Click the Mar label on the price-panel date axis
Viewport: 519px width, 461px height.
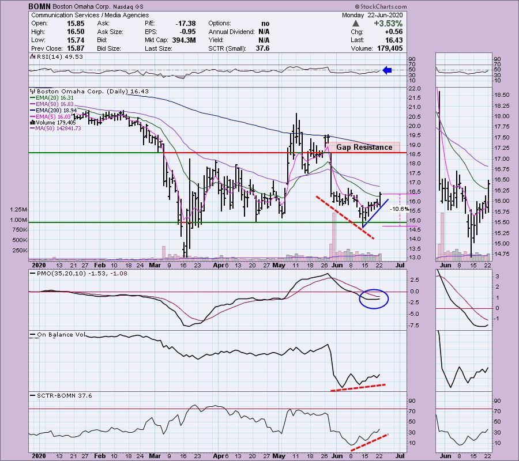[x=155, y=265]
